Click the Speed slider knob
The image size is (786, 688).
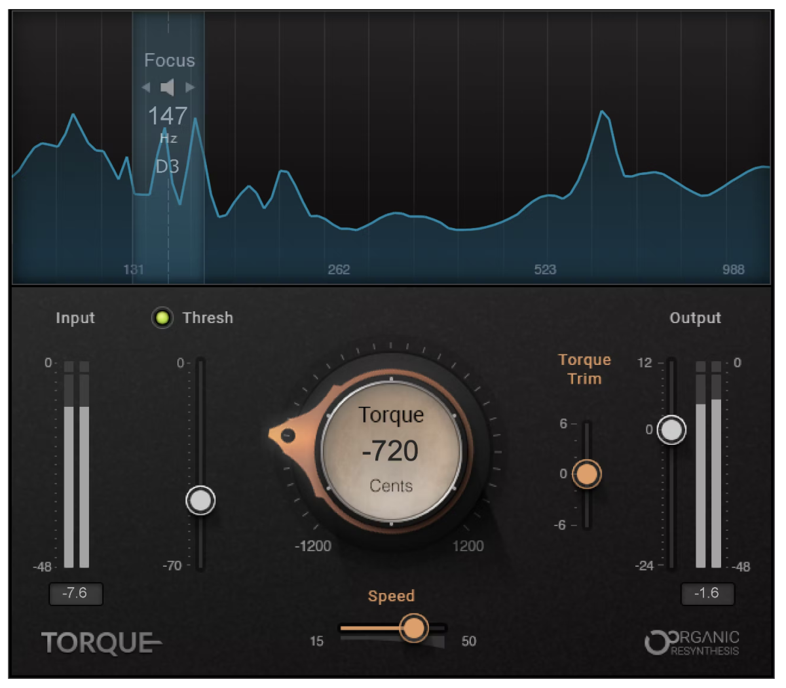[x=413, y=628]
